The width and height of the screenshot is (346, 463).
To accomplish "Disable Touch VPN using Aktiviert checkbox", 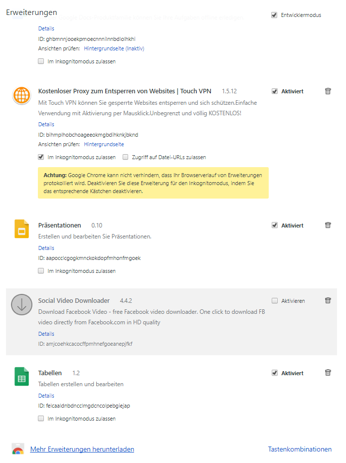I will [x=274, y=91].
